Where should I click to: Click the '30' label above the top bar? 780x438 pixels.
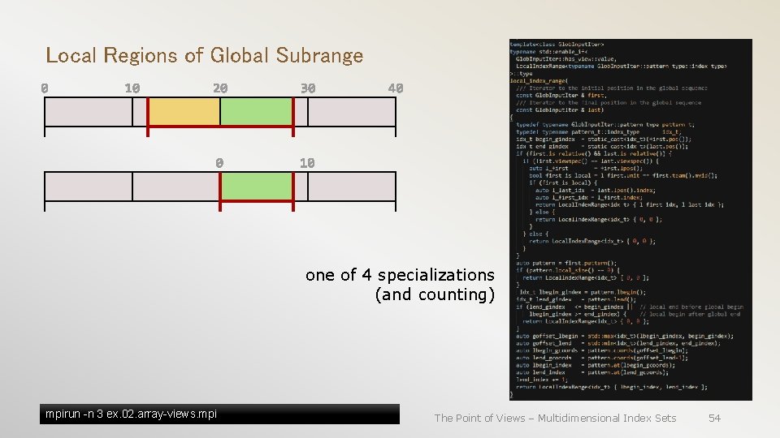pos(308,88)
